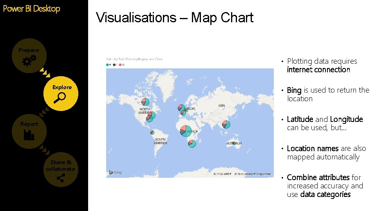This screenshot has height=211, width=376.
Task: Open the Explore step label
Action: point(62,87)
